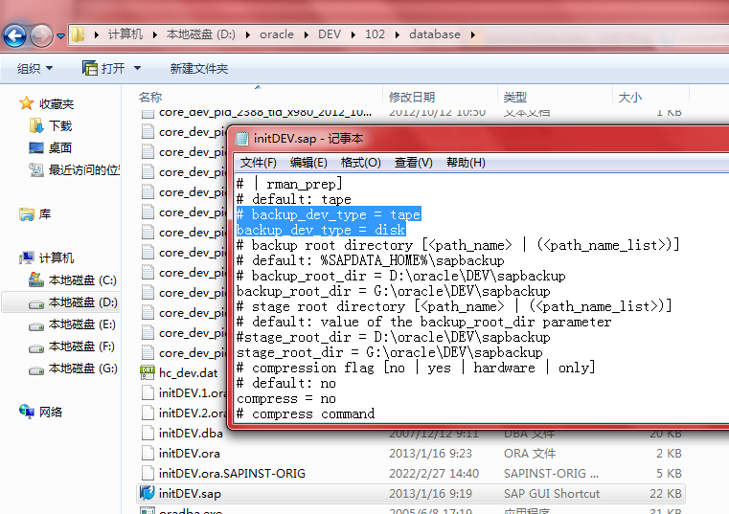Click the file name initDEV.ora.SAPINST-ORIG
The height and width of the screenshot is (514, 729).
click(x=232, y=474)
